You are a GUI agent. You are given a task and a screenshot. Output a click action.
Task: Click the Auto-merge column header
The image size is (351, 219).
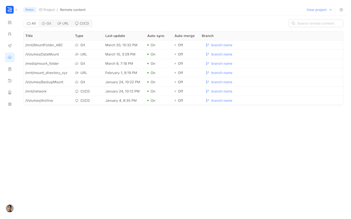184,36
